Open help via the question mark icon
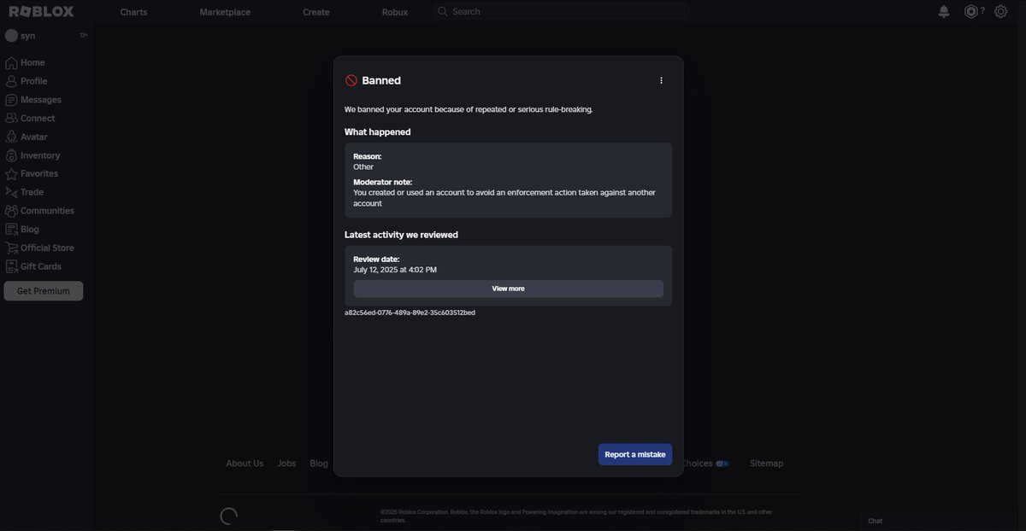This screenshot has height=531, width=1026. click(982, 9)
